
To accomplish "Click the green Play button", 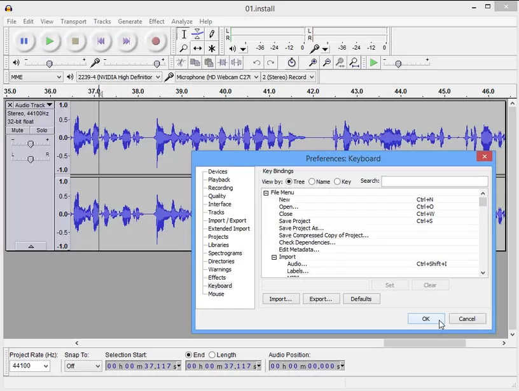I will click(50, 41).
